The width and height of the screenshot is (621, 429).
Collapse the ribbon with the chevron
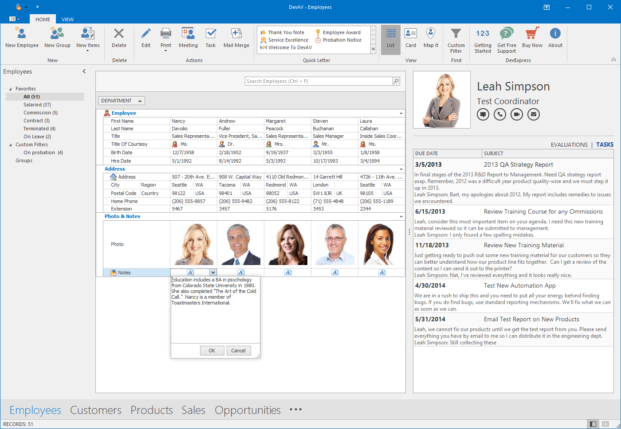coord(613,59)
